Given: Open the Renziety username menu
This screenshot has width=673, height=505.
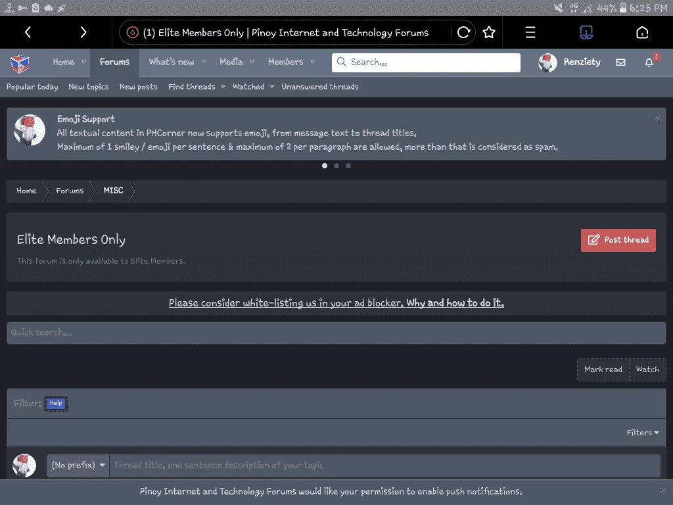Looking at the screenshot, I should tap(582, 62).
